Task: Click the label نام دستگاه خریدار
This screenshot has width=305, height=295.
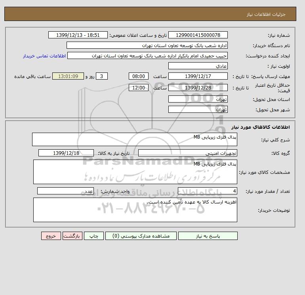Action: click(271, 46)
